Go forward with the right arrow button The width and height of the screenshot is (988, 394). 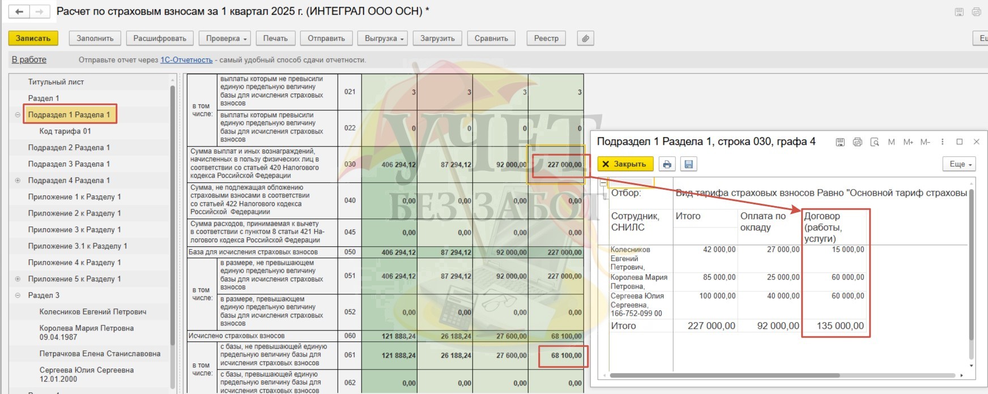click(x=39, y=11)
